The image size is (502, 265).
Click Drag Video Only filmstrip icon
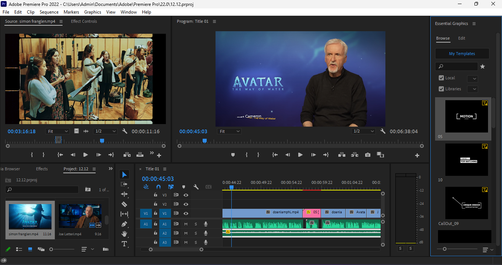pyautogui.click(x=76, y=131)
